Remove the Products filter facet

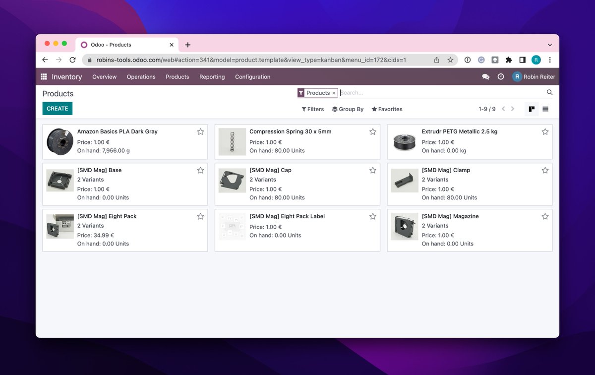click(x=334, y=93)
